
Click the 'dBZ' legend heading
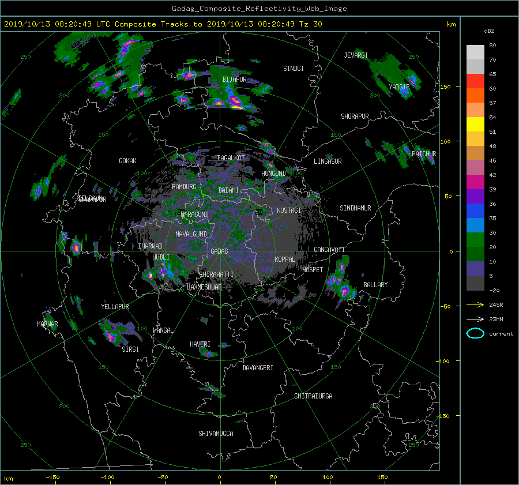[x=489, y=31]
